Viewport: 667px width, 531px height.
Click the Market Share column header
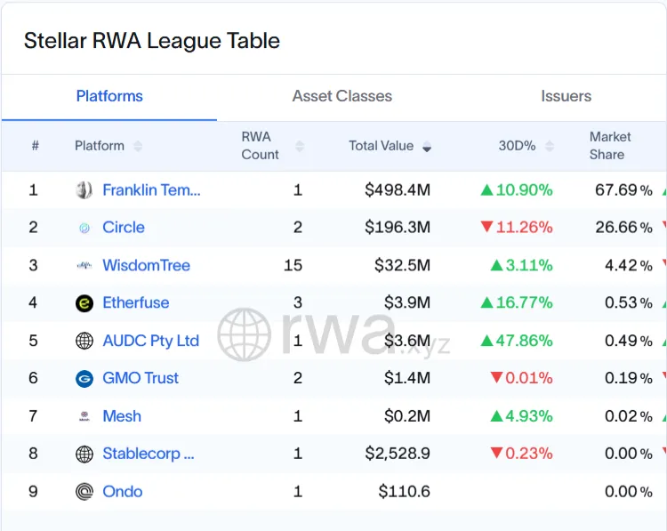[x=610, y=146]
